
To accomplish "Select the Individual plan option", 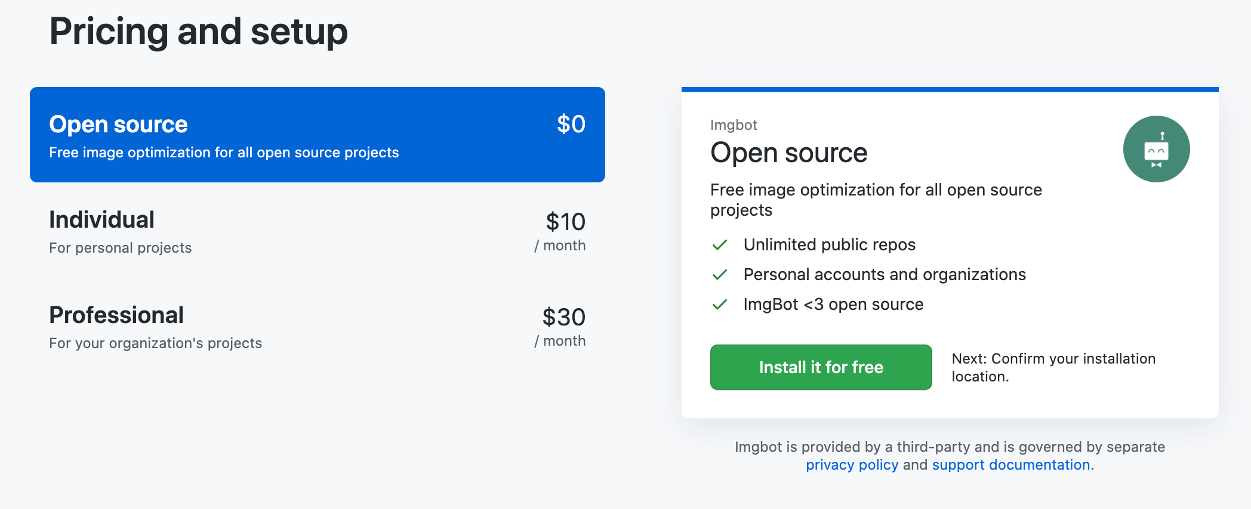I will (318, 231).
